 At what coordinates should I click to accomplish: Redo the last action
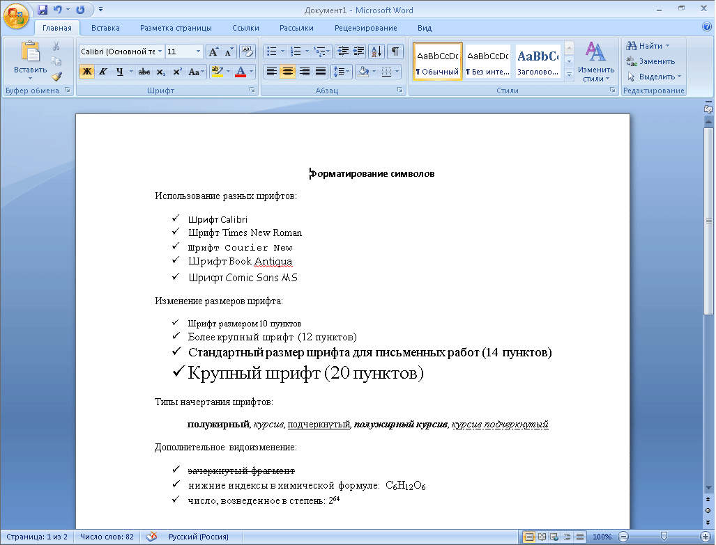(80, 10)
